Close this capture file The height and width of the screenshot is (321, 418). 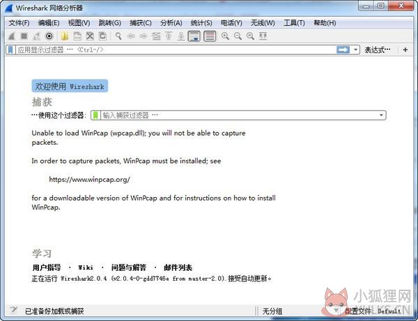click(x=90, y=36)
